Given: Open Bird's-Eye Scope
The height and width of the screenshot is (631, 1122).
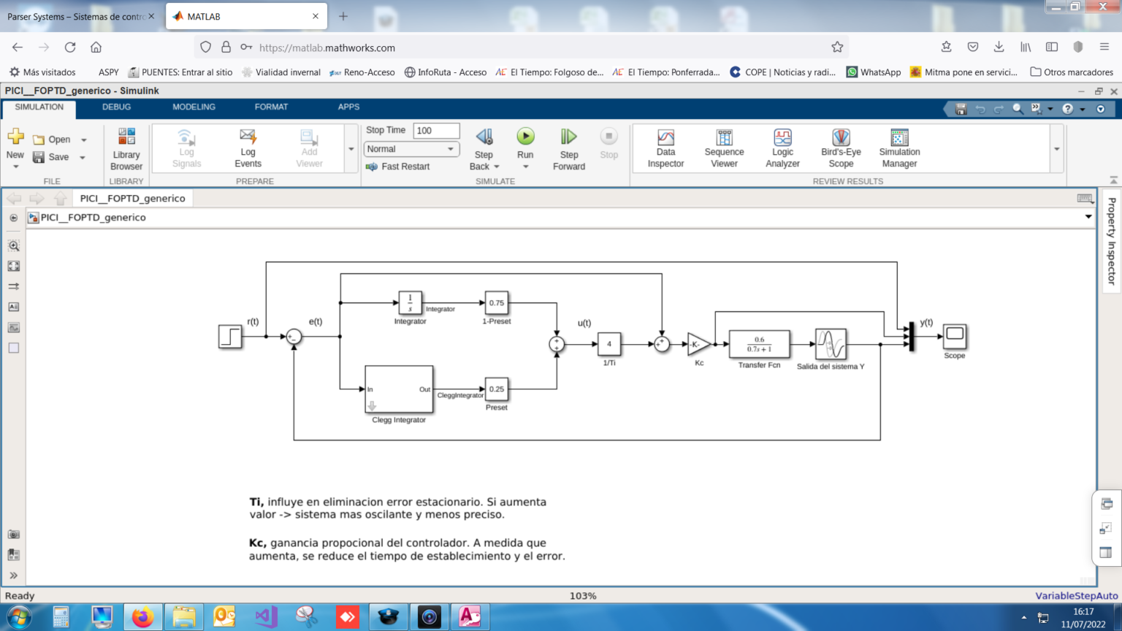Looking at the screenshot, I should coord(841,148).
